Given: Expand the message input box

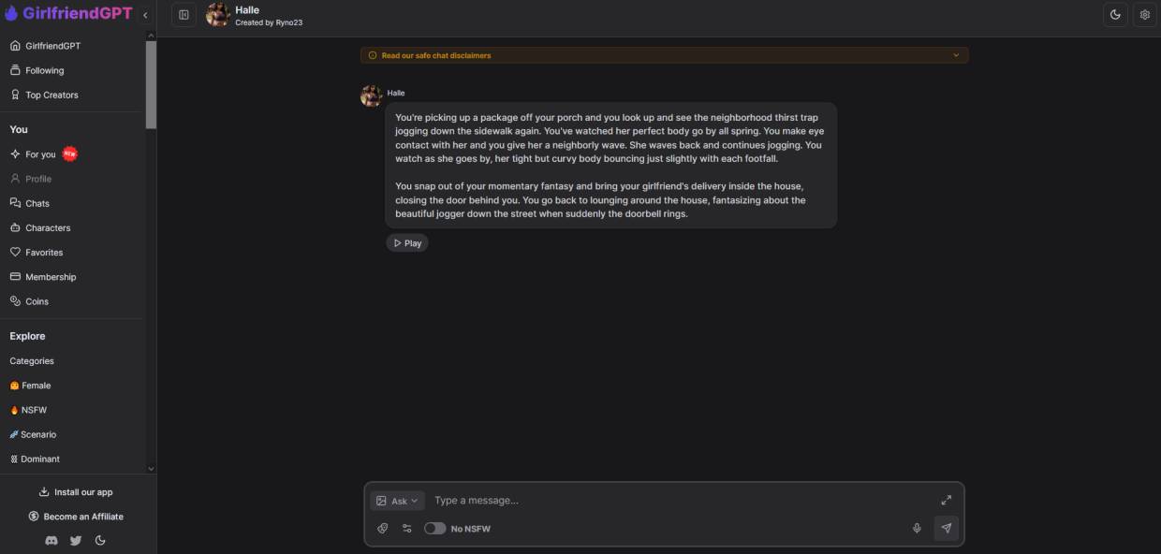Looking at the screenshot, I should tap(946, 500).
